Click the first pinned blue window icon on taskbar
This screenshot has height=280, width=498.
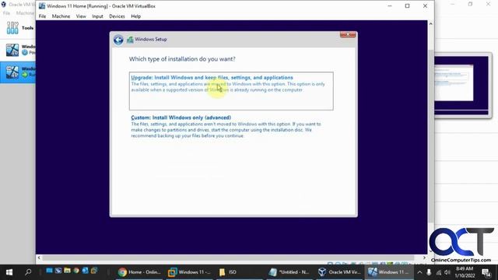pyautogui.click(x=49, y=271)
